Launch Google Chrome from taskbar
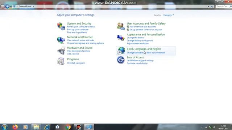The image size is (232, 130). (68, 127)
